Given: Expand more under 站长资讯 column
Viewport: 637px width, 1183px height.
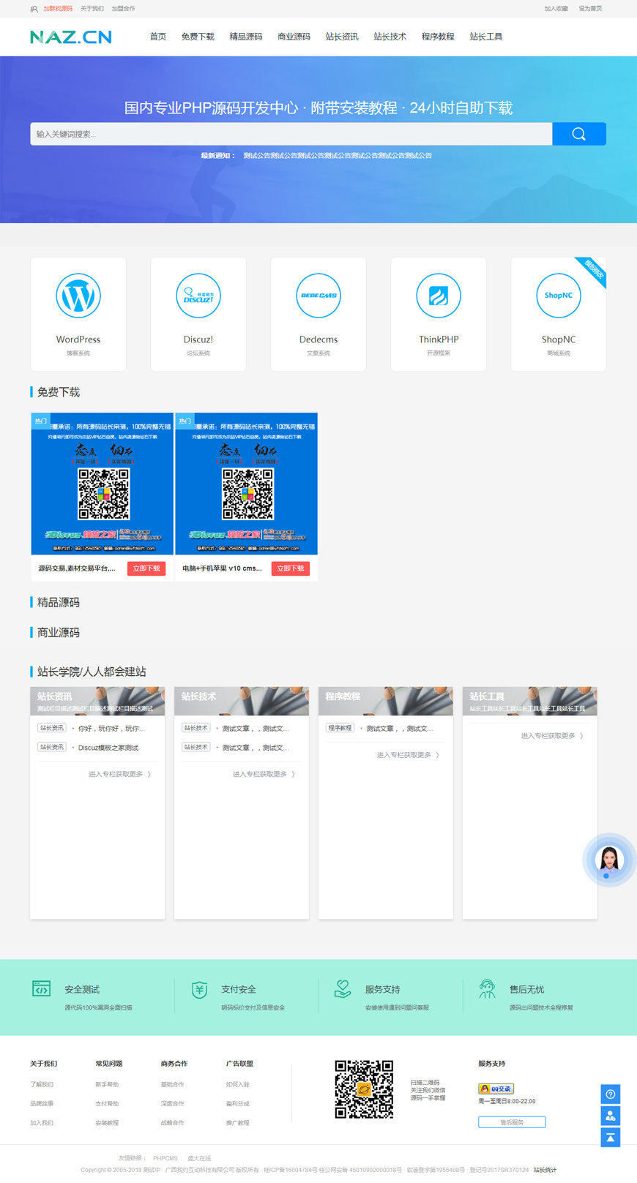Looking at the screenshot, I should pos(119,774).
